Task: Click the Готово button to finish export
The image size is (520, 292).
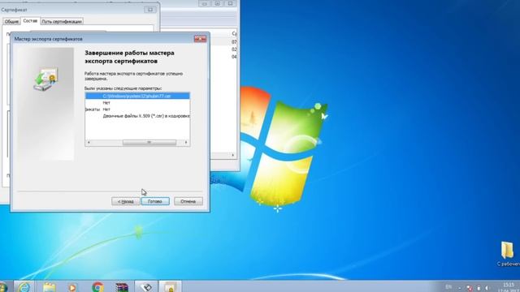Action: 155,201
